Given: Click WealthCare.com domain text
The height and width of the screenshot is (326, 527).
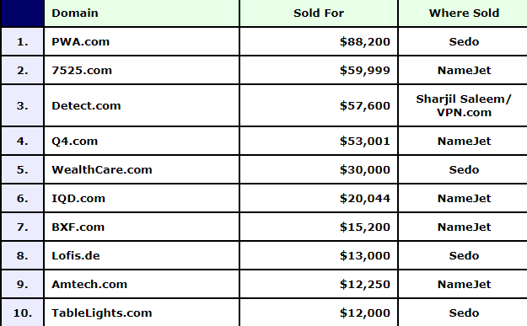Looking at the screenshot, I should (102, 169).
